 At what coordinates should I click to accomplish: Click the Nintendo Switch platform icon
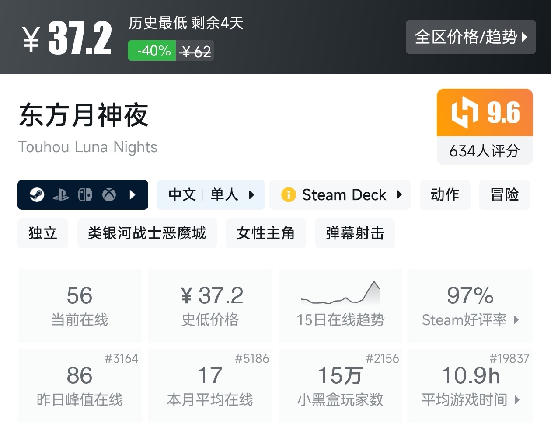point(85,195)
